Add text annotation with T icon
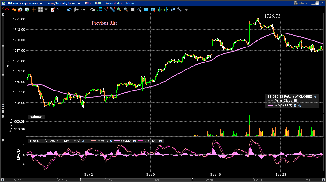This screenshot has height=182, width=326. (x=146, y=10)
